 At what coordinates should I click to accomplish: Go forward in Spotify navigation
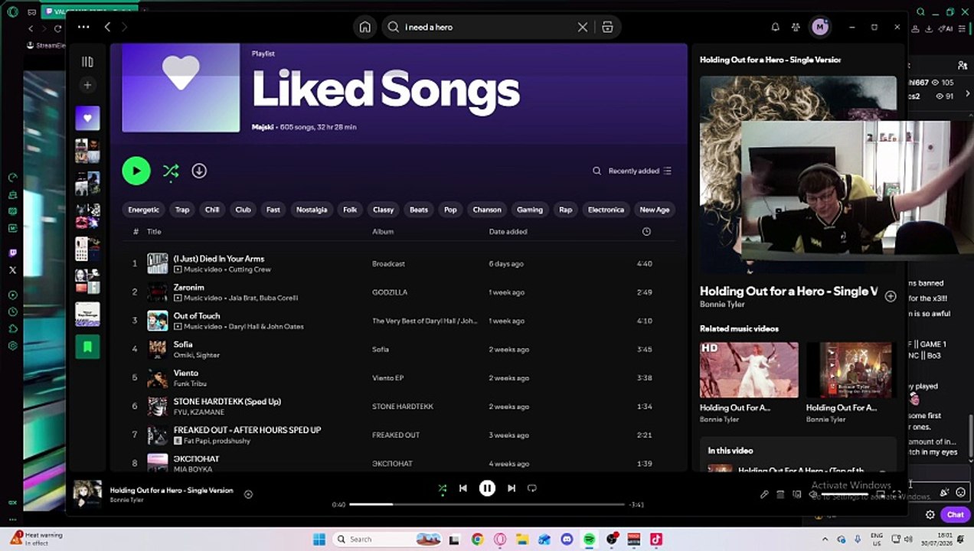124,27
